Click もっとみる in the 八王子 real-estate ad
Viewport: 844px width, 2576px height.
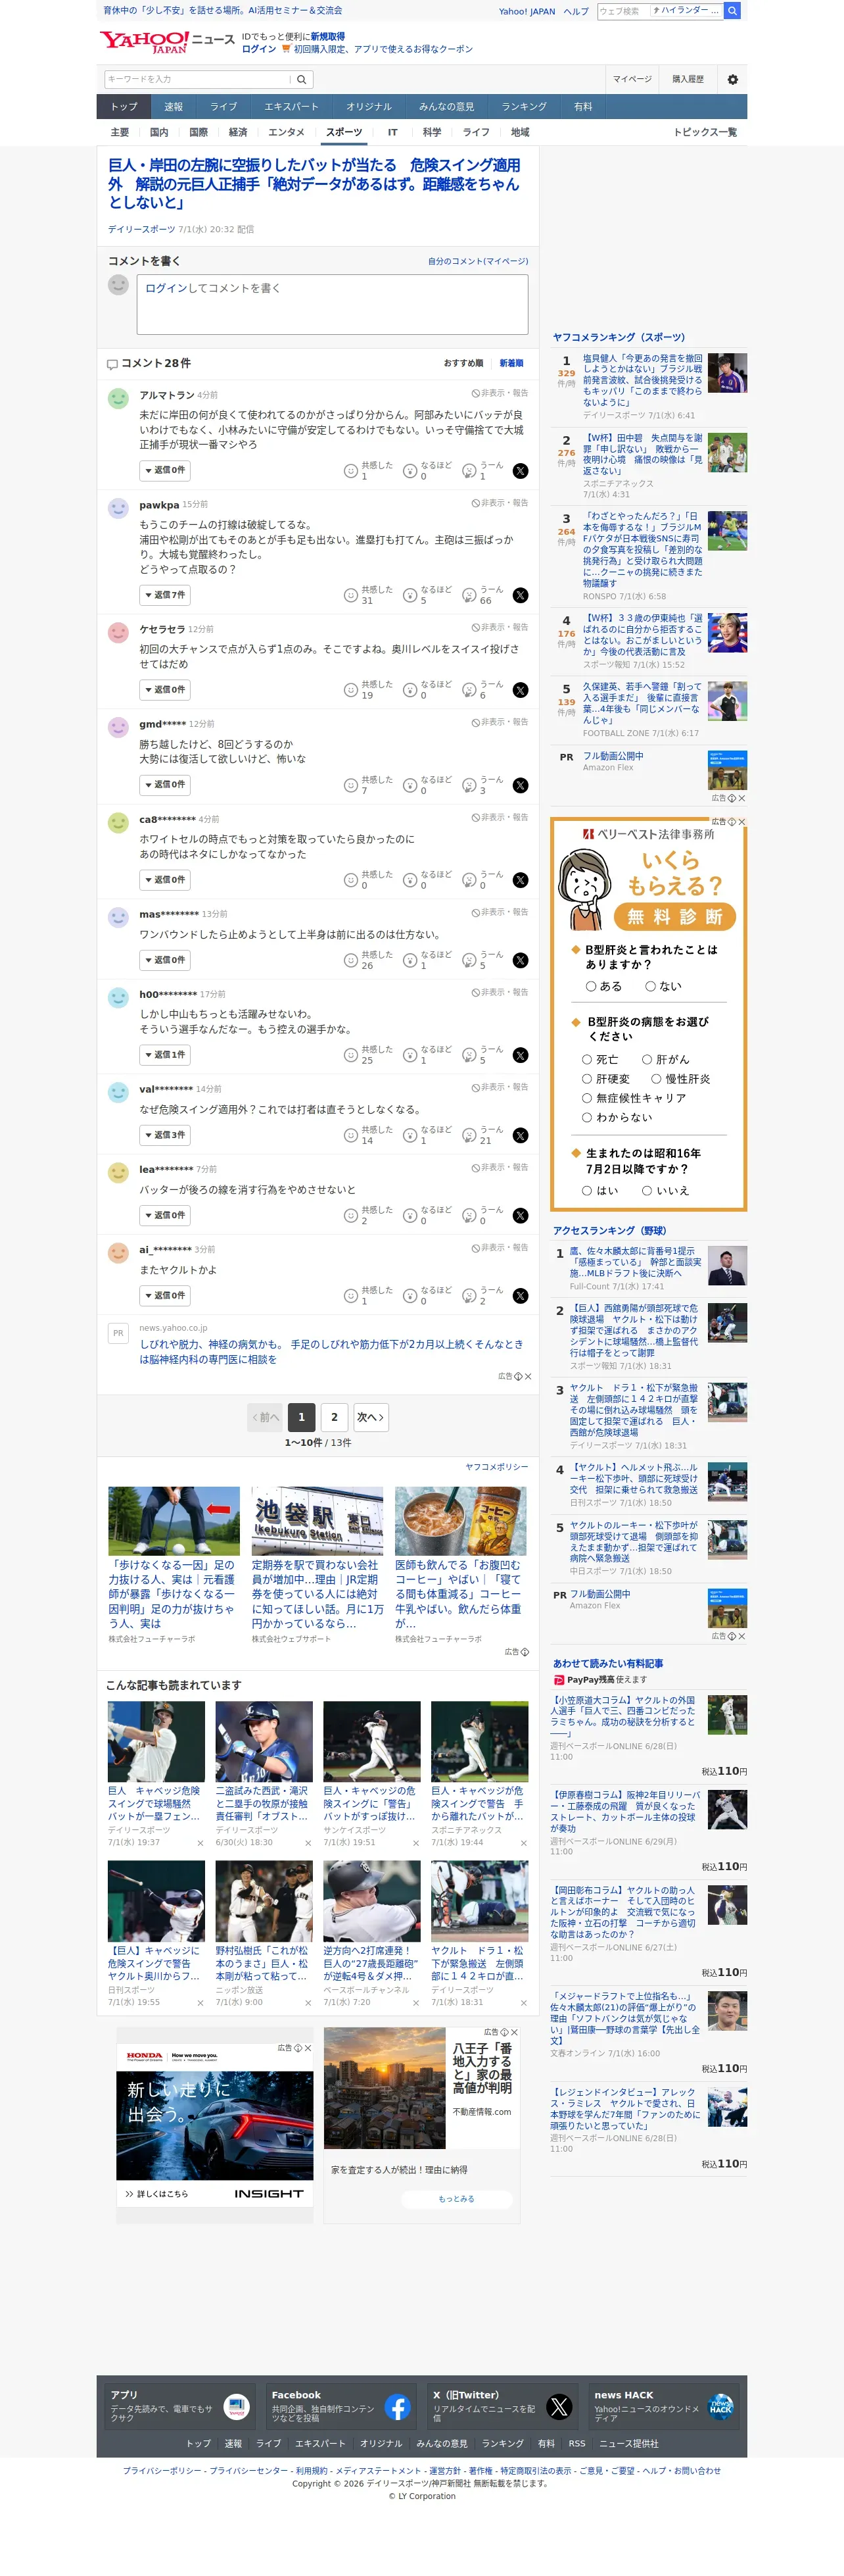[x=457, y=2199]
